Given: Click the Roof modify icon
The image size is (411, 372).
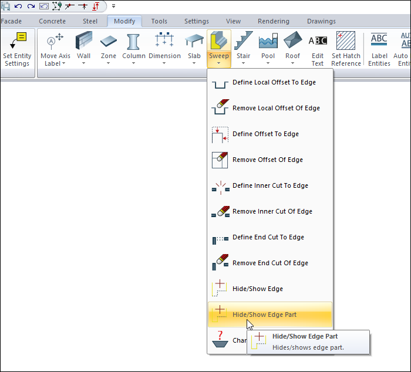Looking at the screenshot, I should click(x=292, y=40).
